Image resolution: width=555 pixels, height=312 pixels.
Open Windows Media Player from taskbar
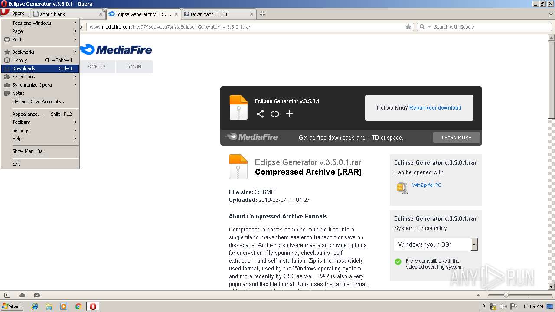point(64,306)
